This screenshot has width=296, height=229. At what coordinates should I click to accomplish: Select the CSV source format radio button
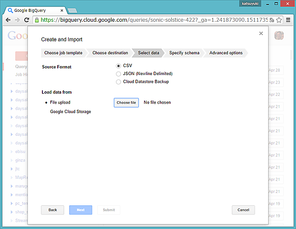pos(118,66)
